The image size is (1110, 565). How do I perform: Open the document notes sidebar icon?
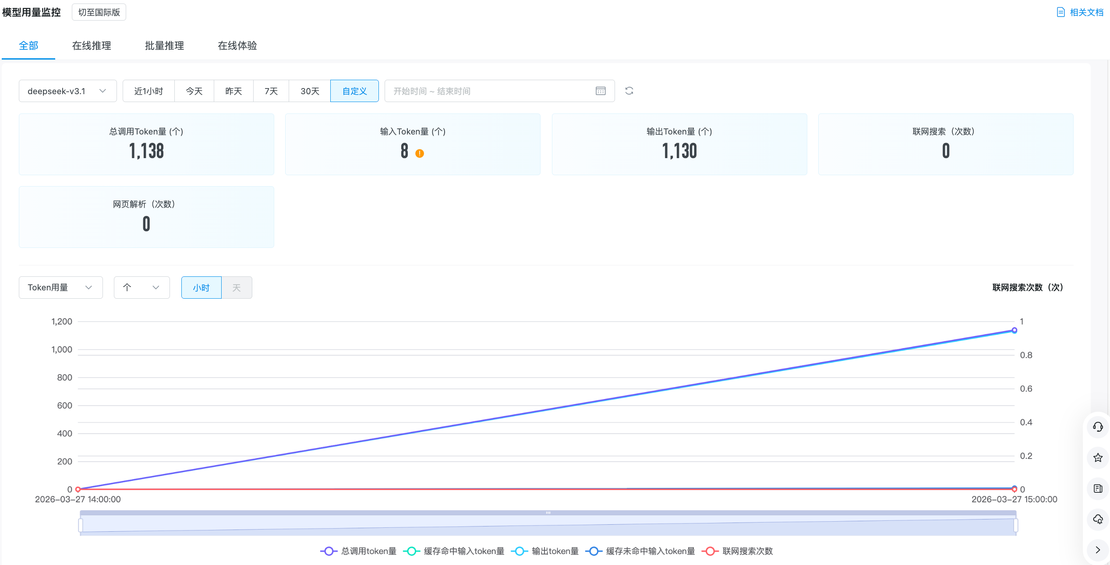1097,488
